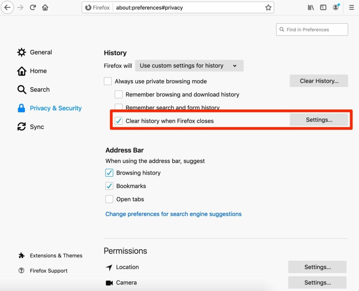Open the Firefox Account icon
The width and height of the screenshot is (359, 291).
pyautogui.click(x=336, y=7)
